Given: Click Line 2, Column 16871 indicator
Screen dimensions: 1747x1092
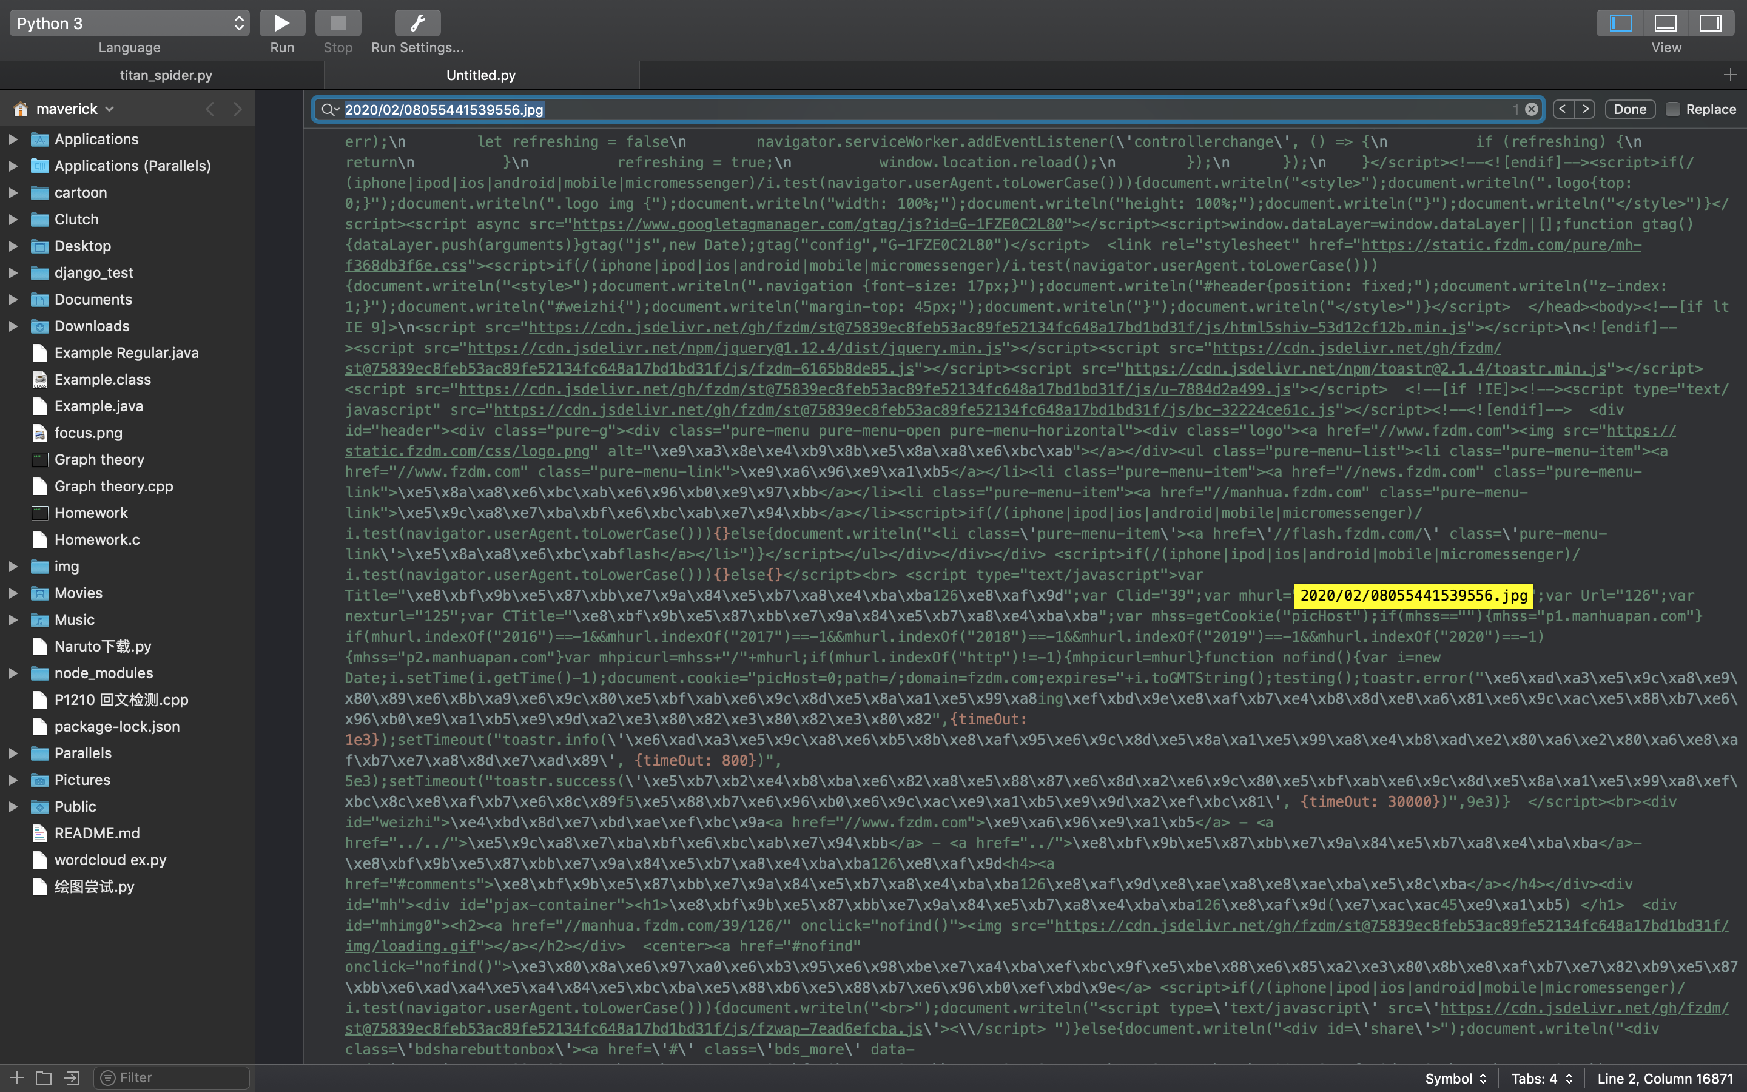Looking at the screenshot, I should pyautogui.click(x=1665, y=1078).
